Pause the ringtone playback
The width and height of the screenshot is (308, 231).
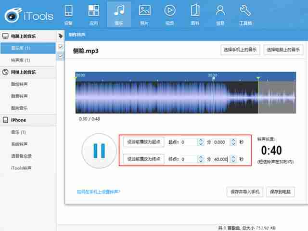[x=99, y=150]
